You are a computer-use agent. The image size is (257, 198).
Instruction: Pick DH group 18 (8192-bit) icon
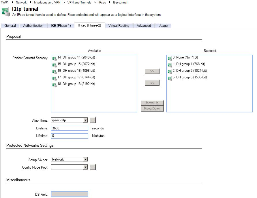(54, 84)
